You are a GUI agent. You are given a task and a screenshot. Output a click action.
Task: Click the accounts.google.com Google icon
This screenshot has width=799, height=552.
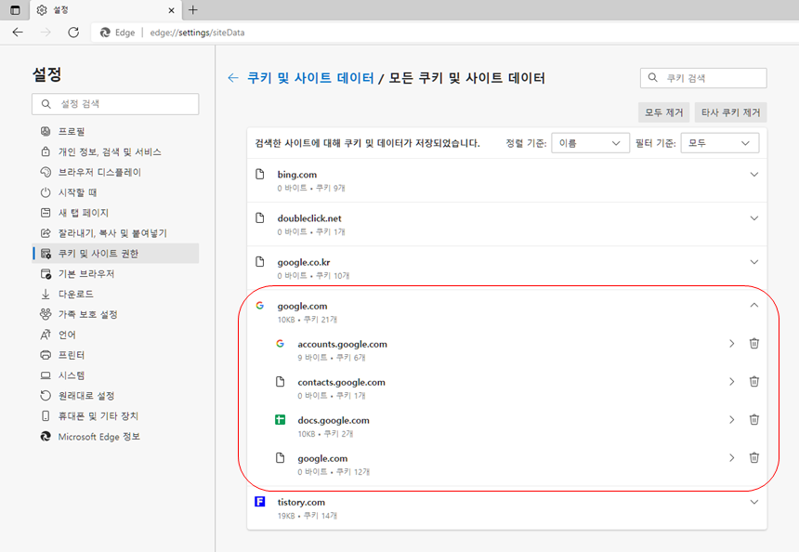(x=281, y=344)
